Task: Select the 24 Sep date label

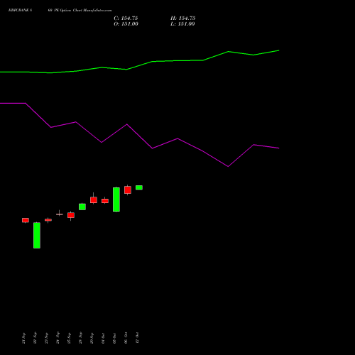Action: 58,338
